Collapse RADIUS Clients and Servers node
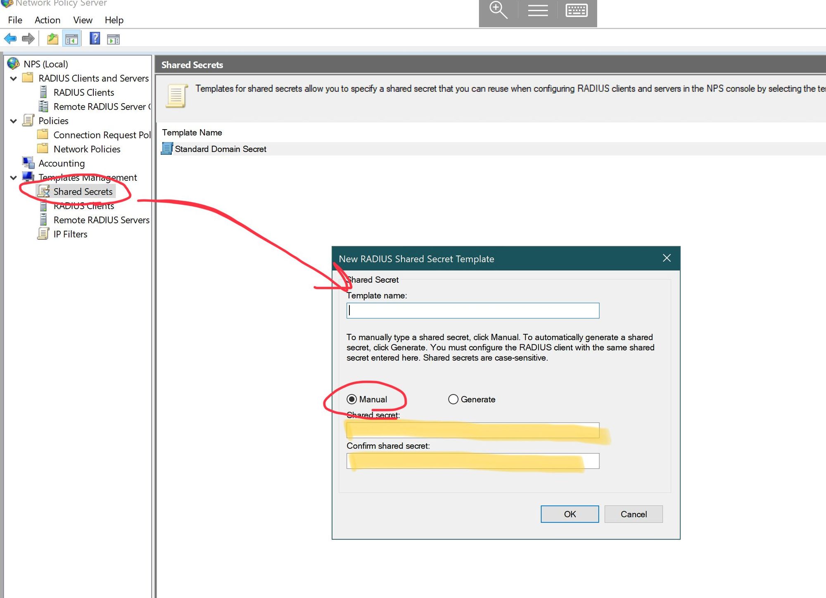Image resolution: width=826 pixels, height=598 pixels. (x=13, y=78)
